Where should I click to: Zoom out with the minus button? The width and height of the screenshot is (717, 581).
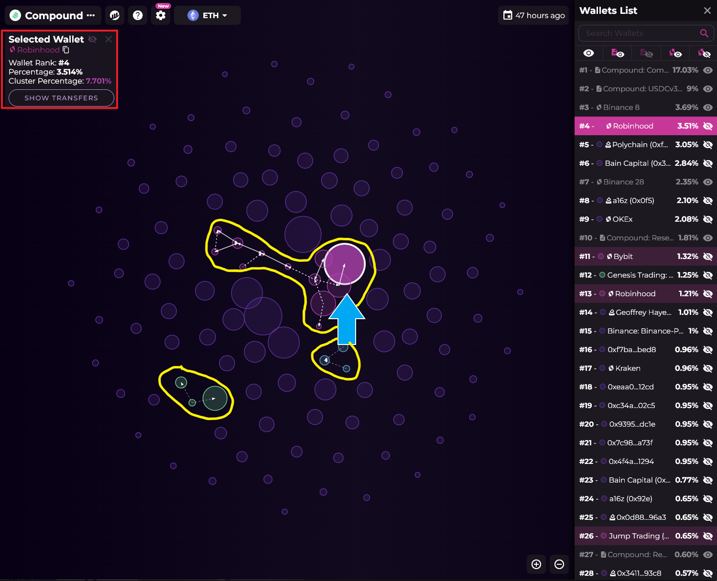click(559, 564)
